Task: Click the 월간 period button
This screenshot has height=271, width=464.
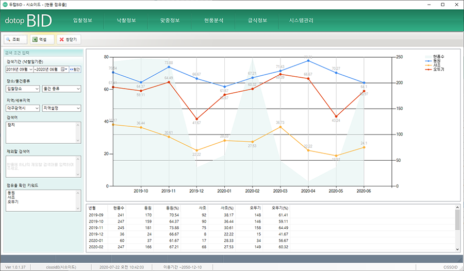Action: click(x=75, y=69)
